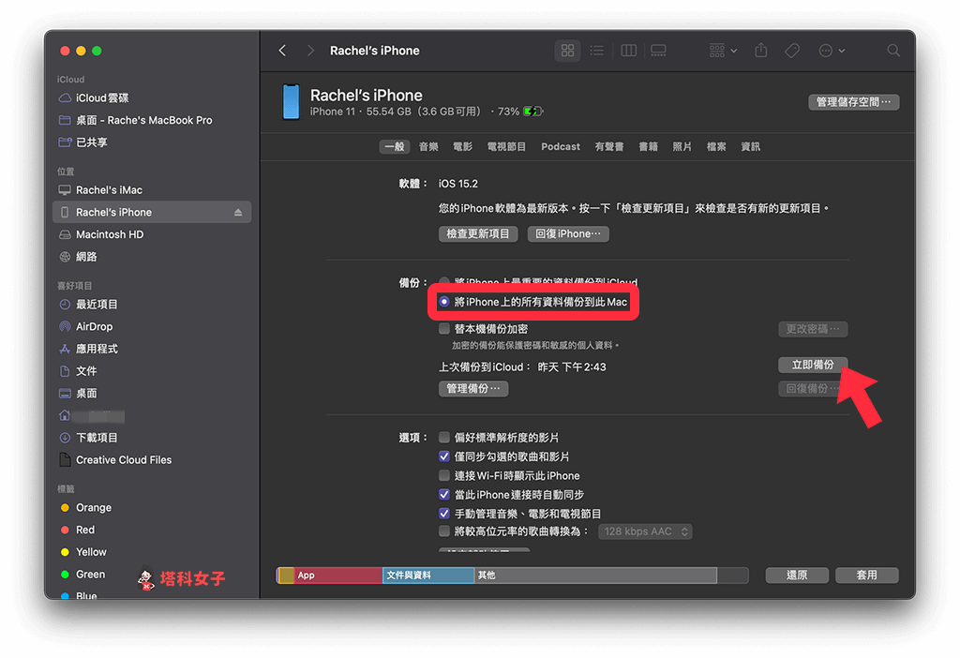This screenshot has height=658, width=960.
Task: Click the 其他 storage bar segment
Action: [595, 575]
